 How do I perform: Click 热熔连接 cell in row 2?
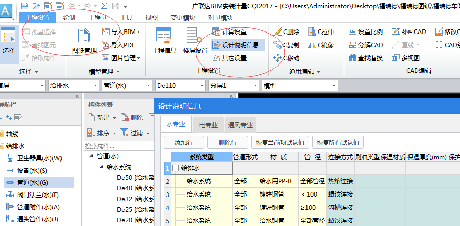[x=341, y=181]
